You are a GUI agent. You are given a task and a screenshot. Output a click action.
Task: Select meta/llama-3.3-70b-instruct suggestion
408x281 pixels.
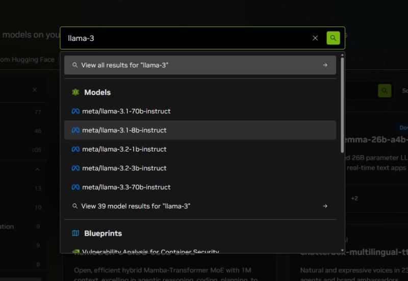point(200,187)
